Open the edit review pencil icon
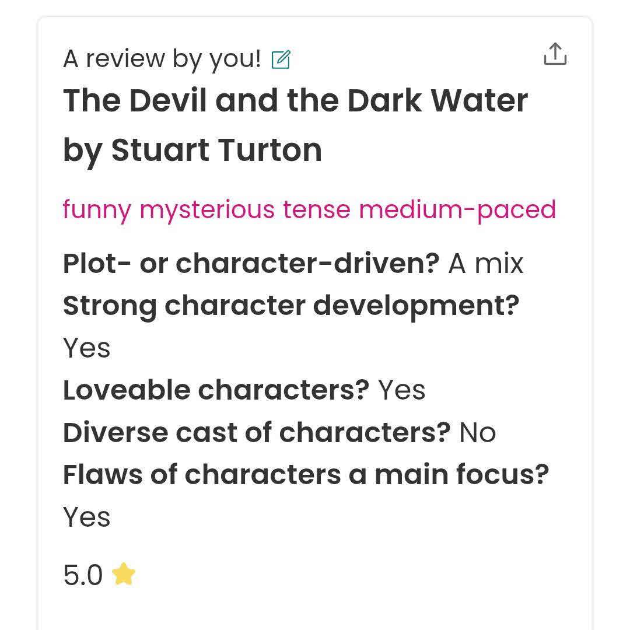 281,60
